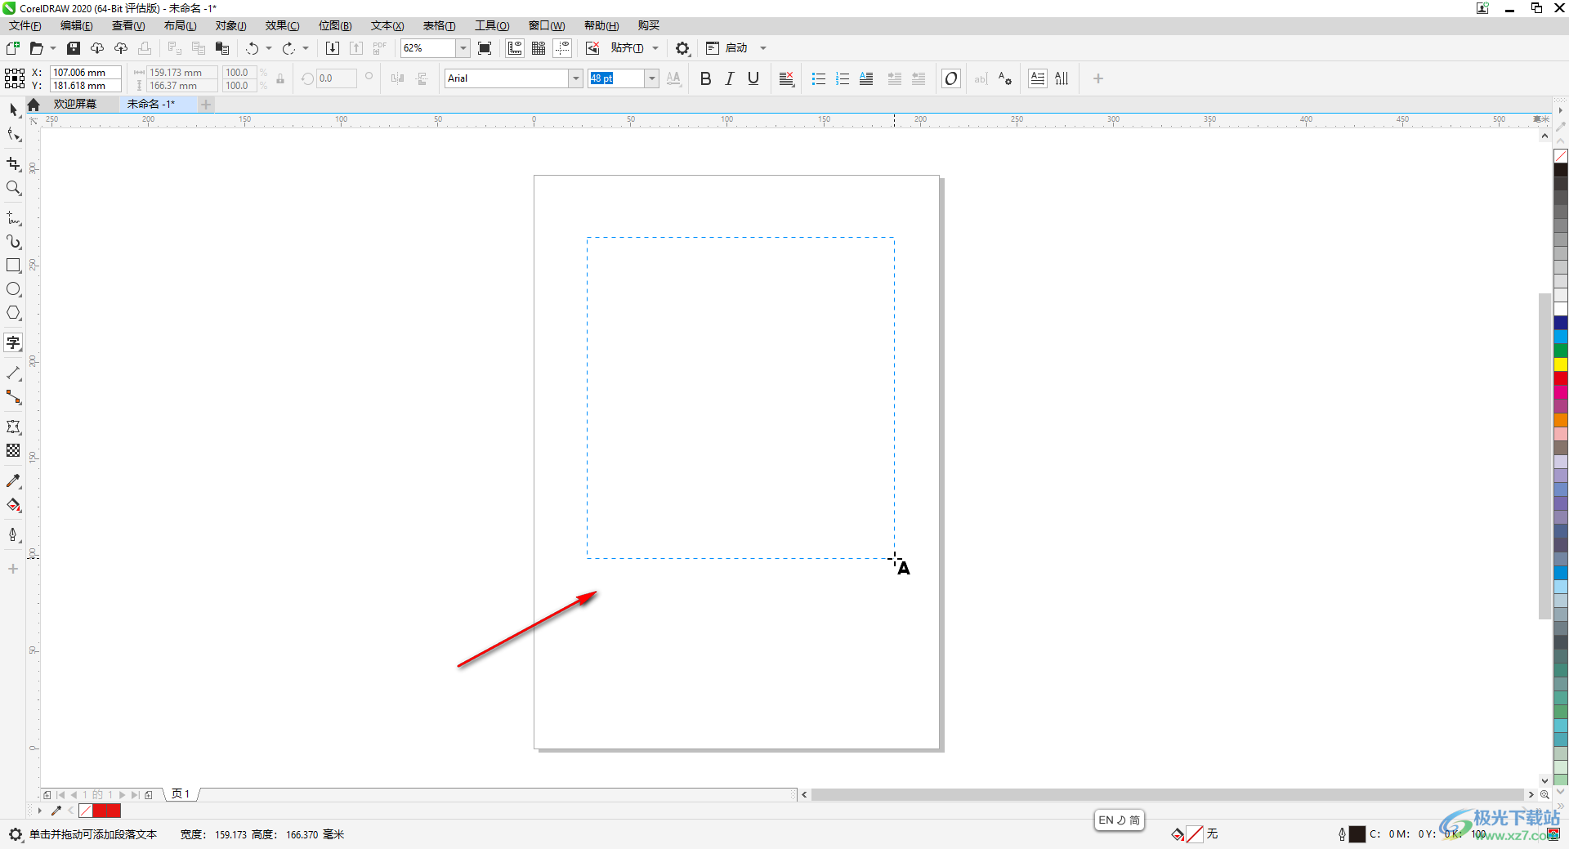Select the Interactive Fill tool
1569x849 pixels.
(x=13, y=505)
